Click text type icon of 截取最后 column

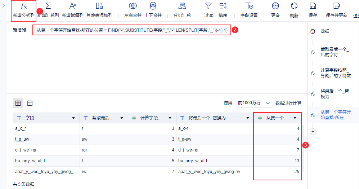86,118
